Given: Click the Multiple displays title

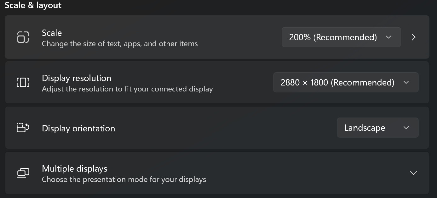Looking at the screenshot, I should pos(75,169).
